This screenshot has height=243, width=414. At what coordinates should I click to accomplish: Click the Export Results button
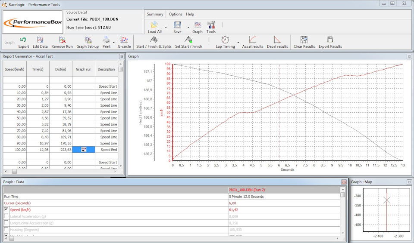click(x=330, y=42)
